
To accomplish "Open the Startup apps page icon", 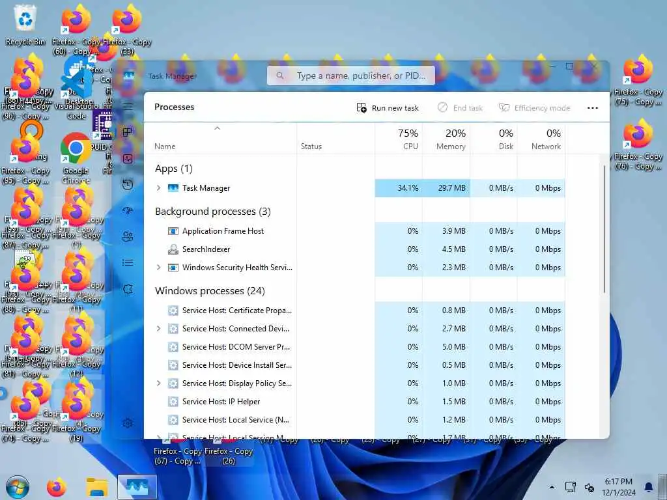I will pyautogui.click(x=128, y=210).
